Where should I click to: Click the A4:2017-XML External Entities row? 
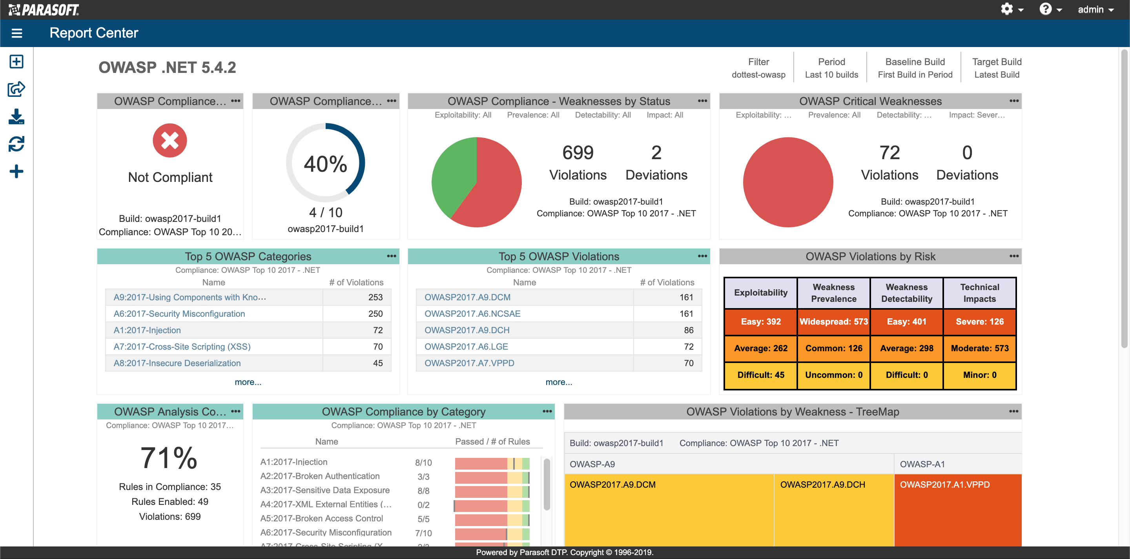click(x=395, y=505)
